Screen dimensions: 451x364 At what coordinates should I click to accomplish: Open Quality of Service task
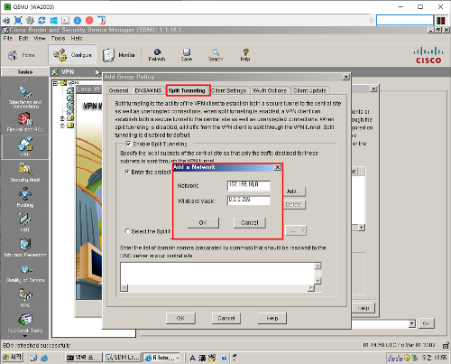coord(25,273)
